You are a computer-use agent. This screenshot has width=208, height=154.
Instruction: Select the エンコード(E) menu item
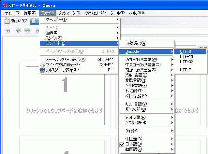click(79, 43)
